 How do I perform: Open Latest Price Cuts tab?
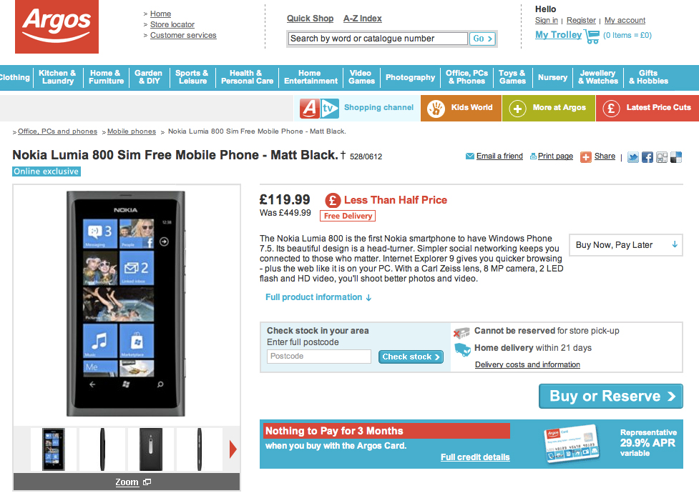point(647,108)
